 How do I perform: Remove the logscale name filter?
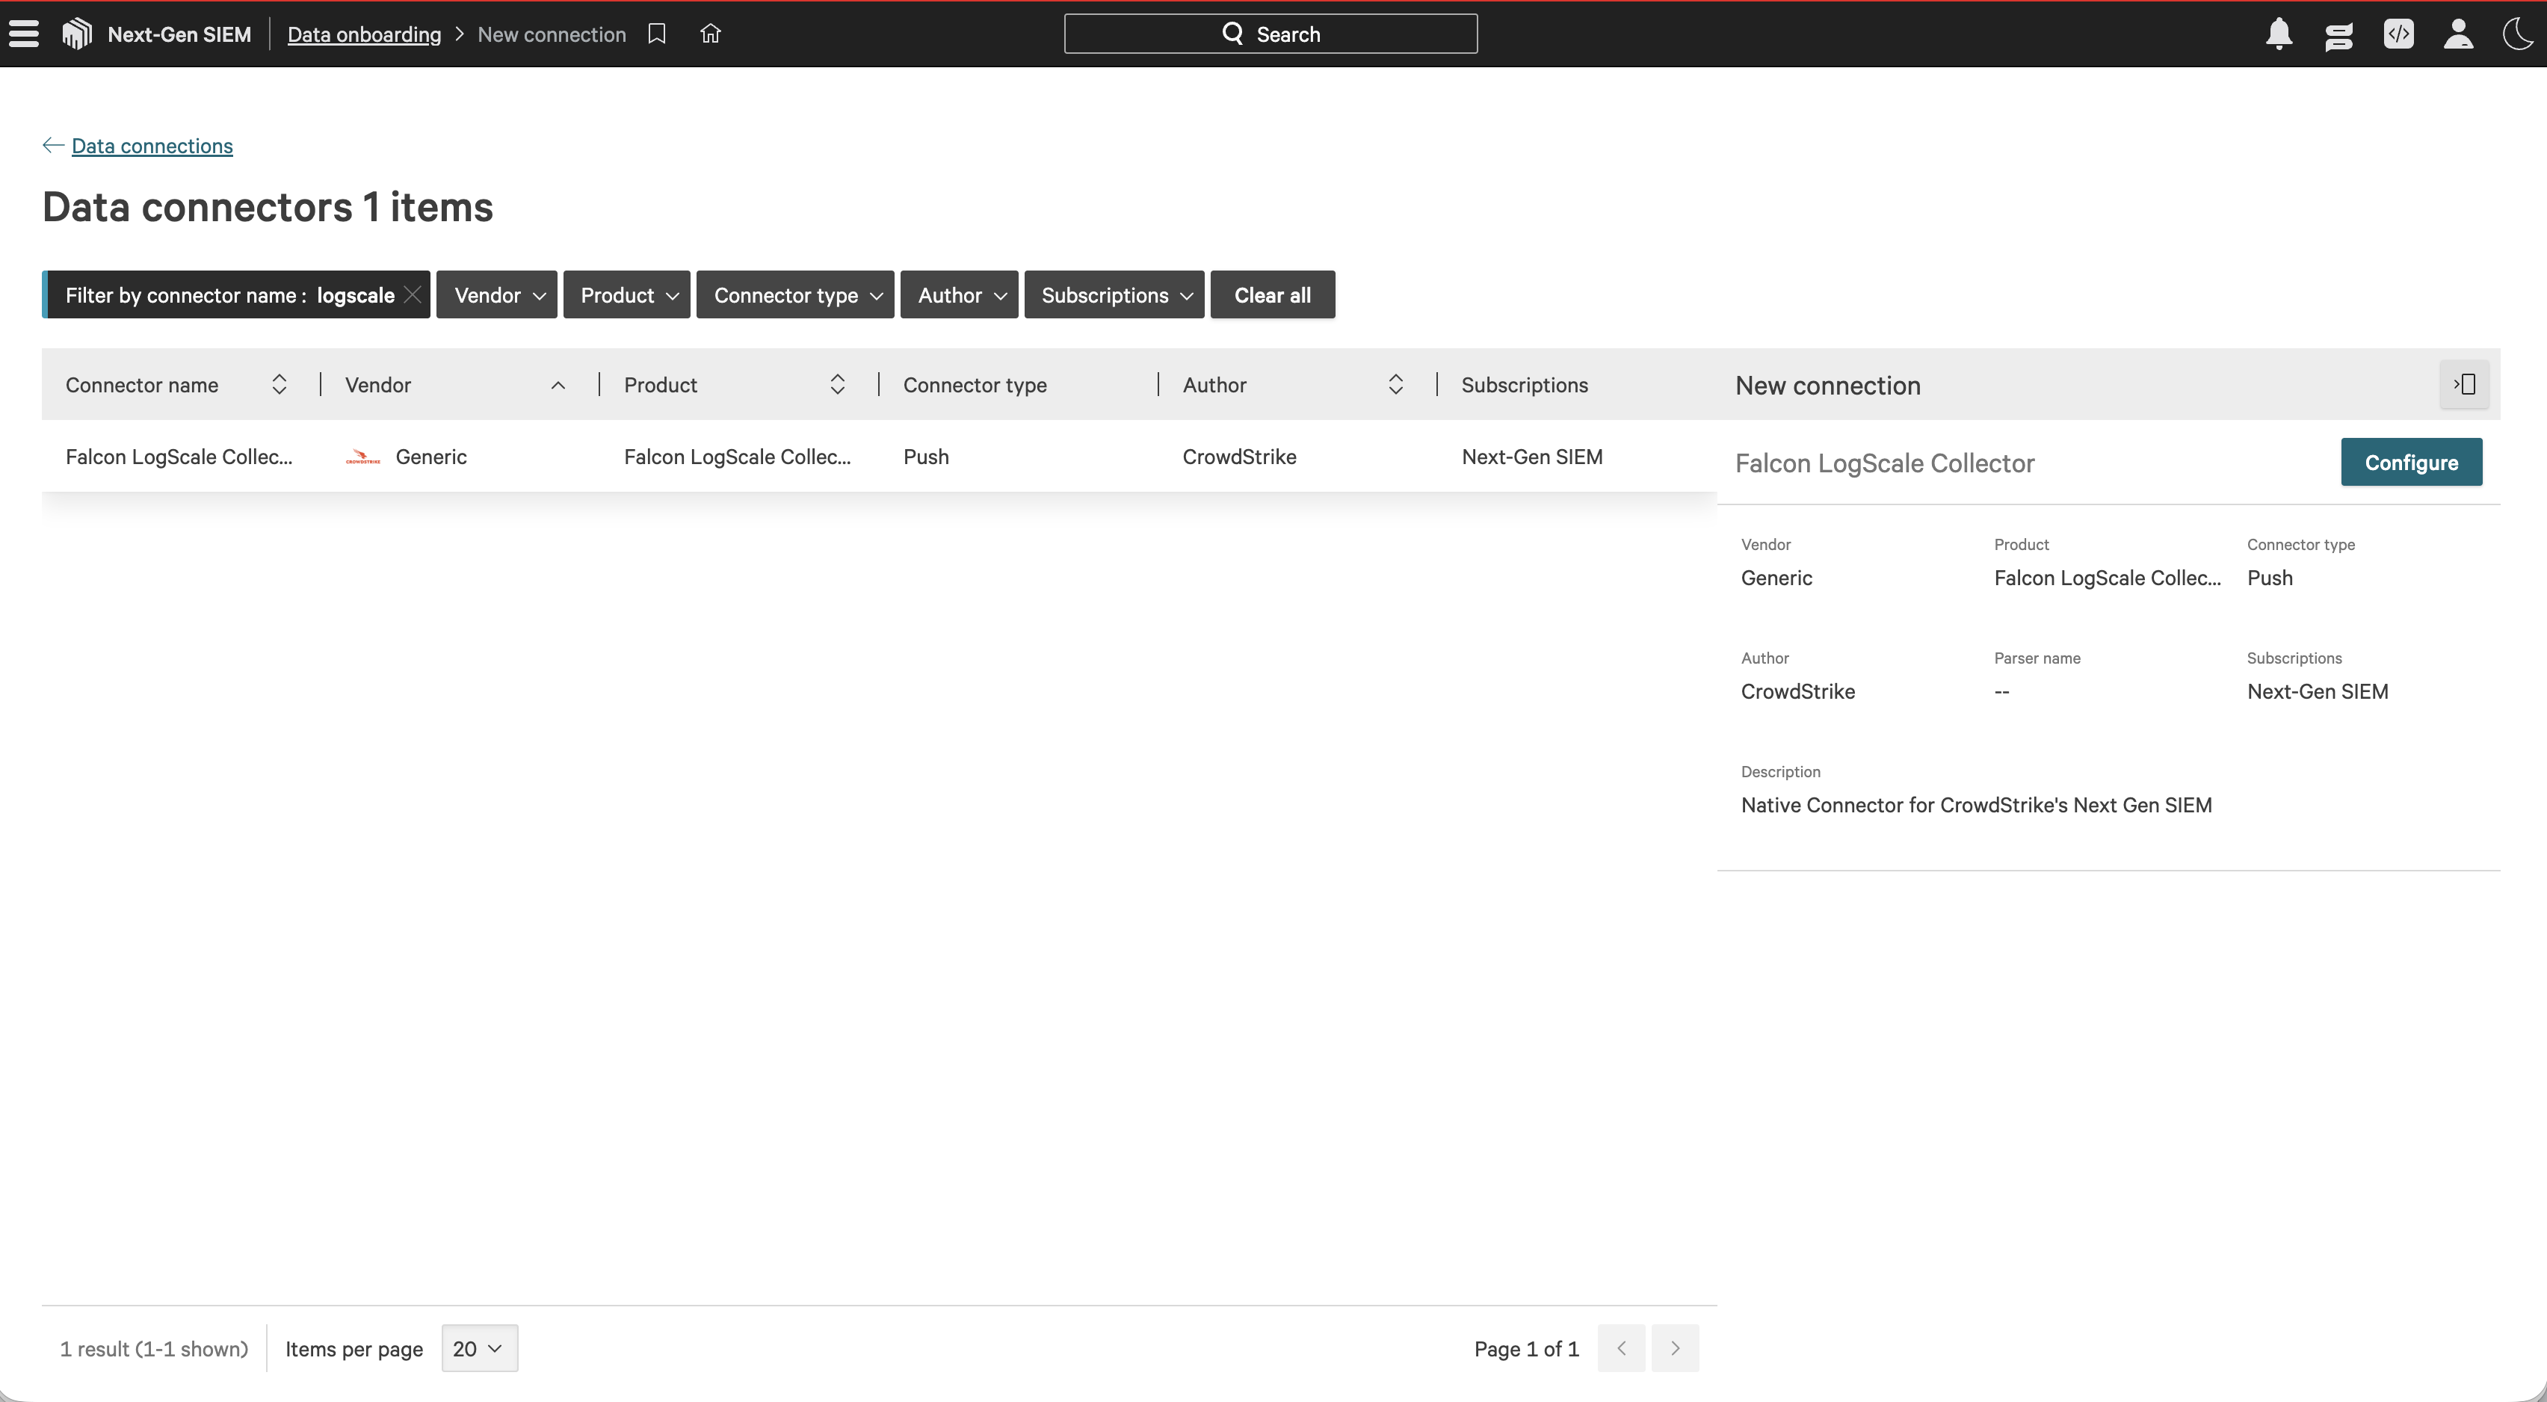tap(413, 294)
